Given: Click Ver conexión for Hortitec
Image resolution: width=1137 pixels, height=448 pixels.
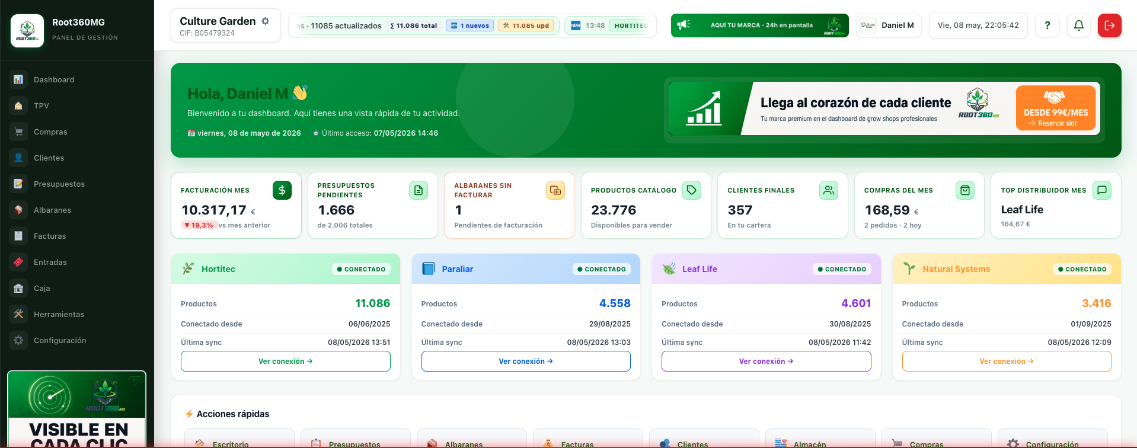Looking at the screenshot, I should tap(286, 361).
